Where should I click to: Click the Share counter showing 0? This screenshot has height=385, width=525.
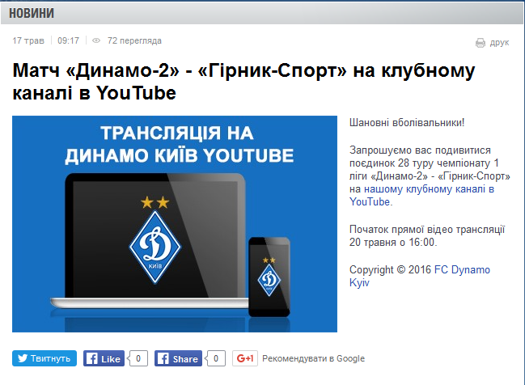point(216,358)
